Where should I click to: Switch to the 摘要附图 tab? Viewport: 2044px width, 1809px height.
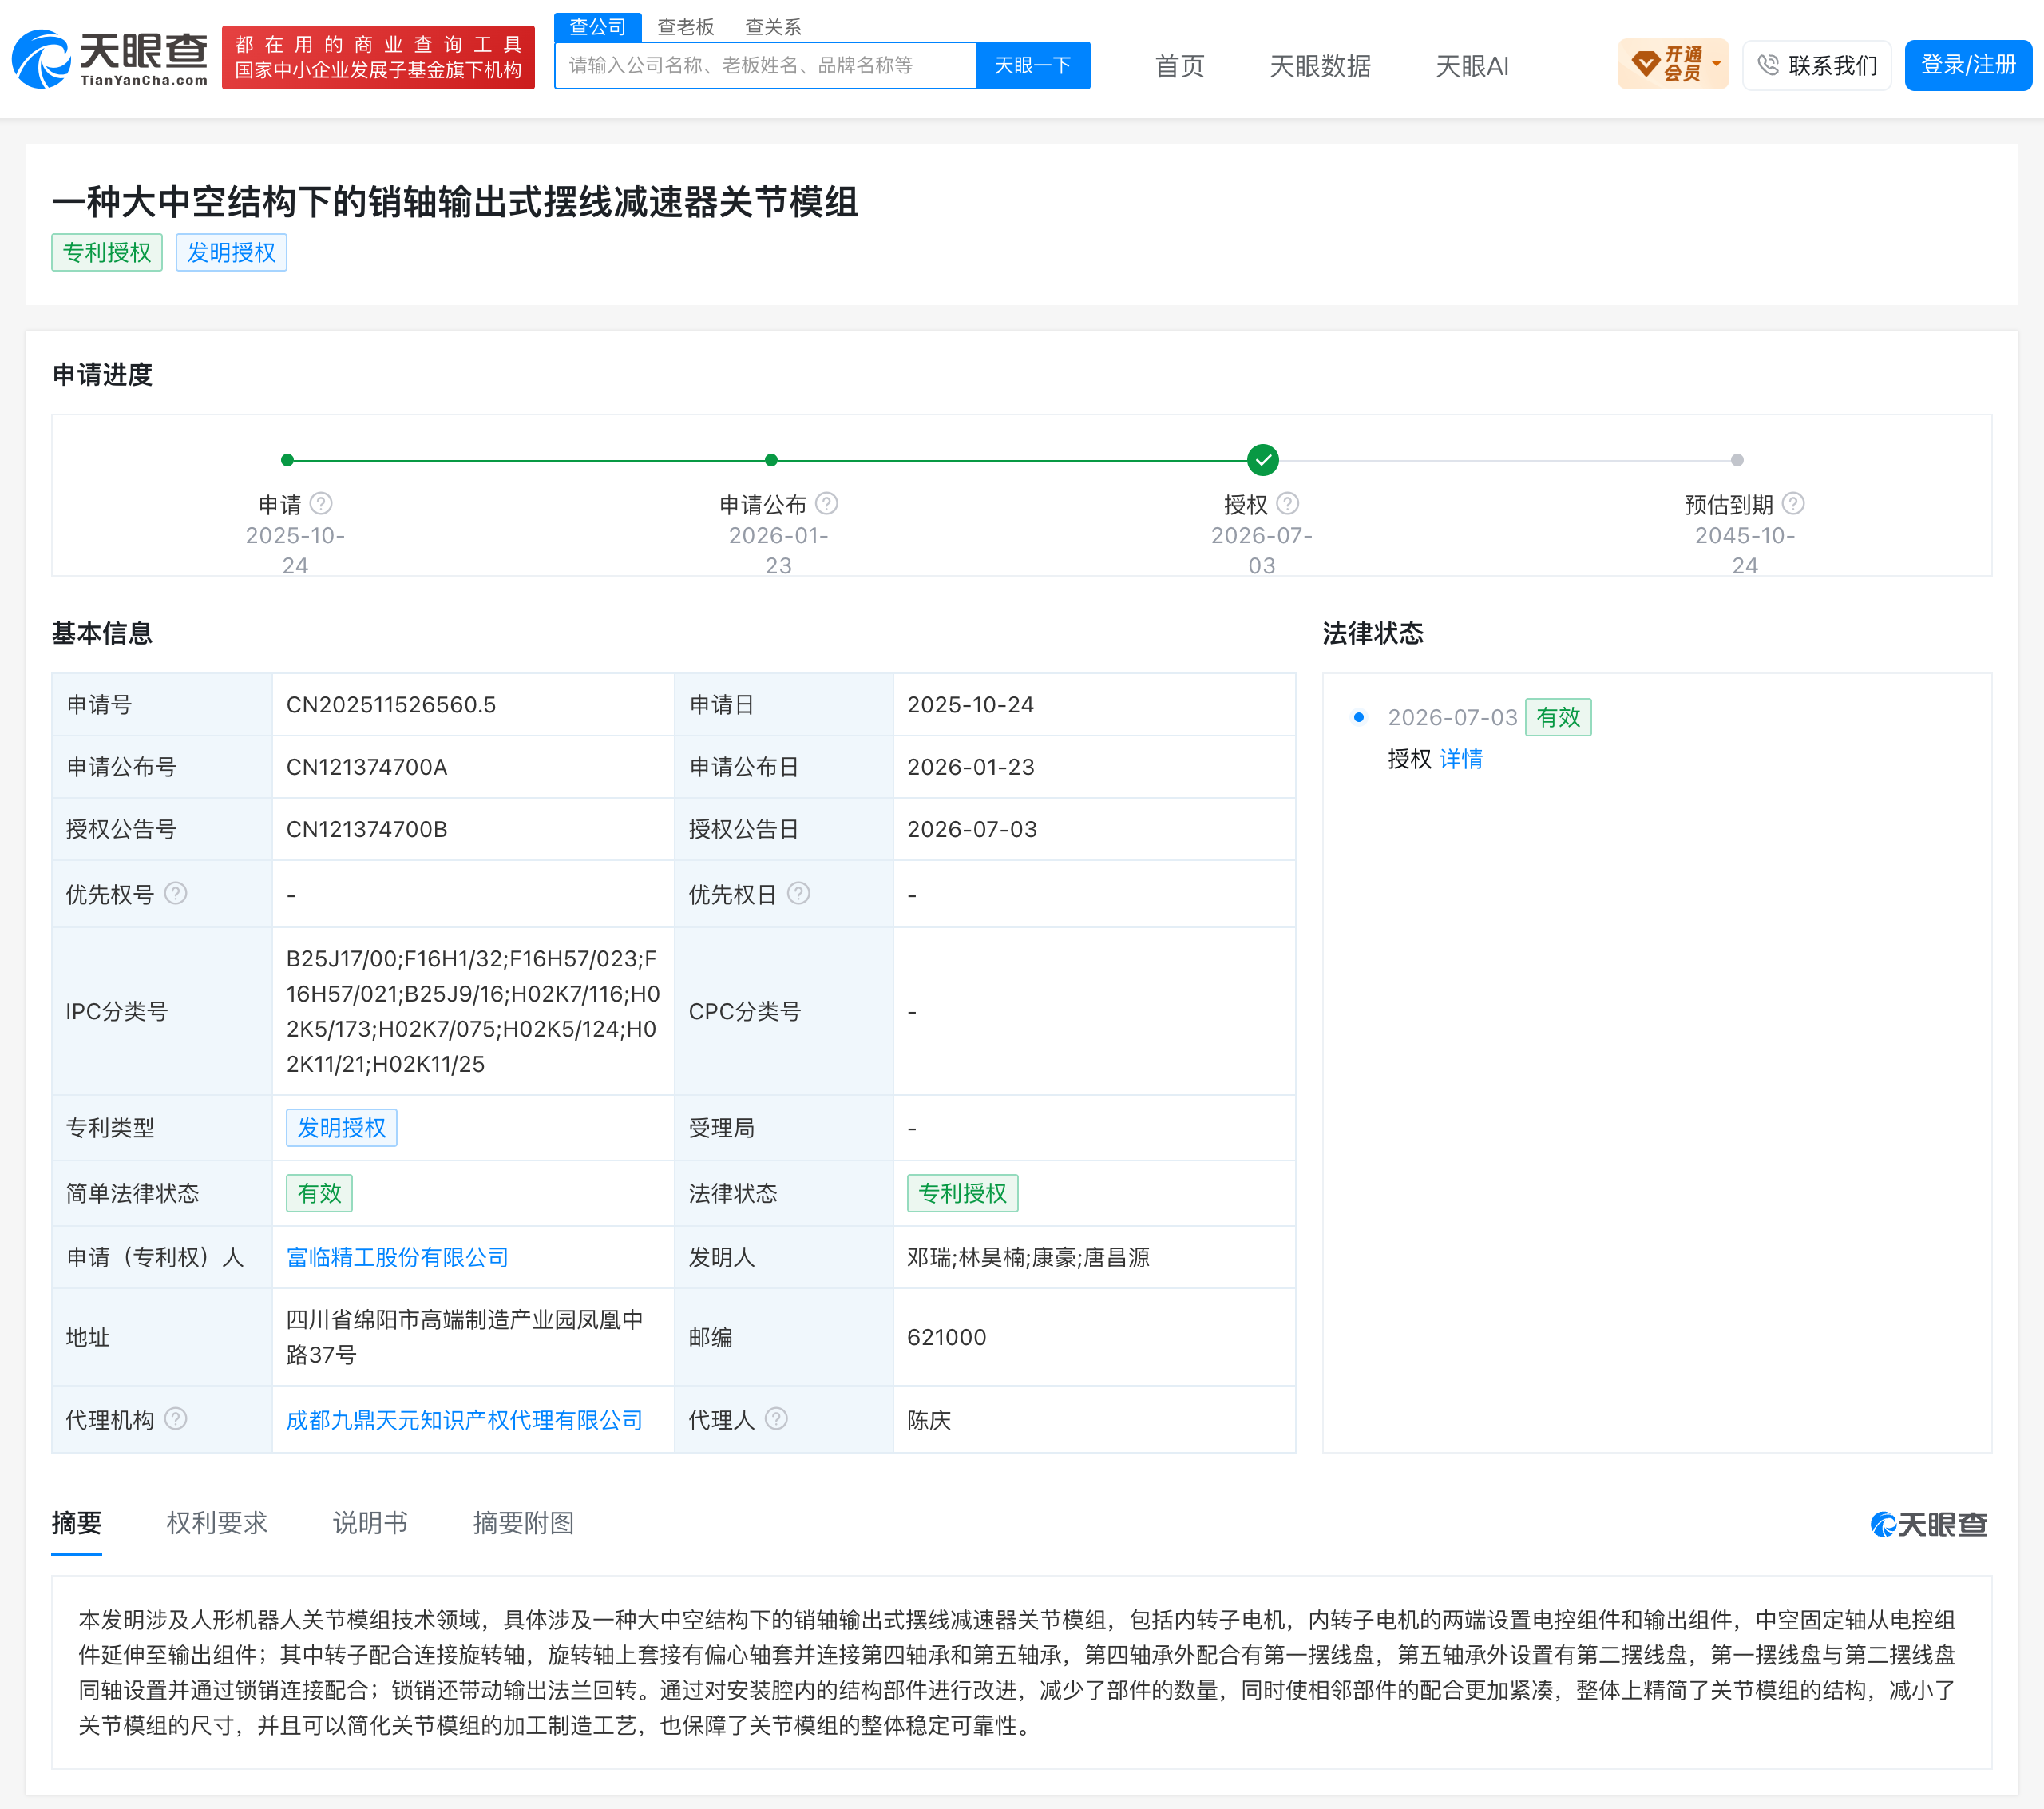click(x=524, y=1524)
